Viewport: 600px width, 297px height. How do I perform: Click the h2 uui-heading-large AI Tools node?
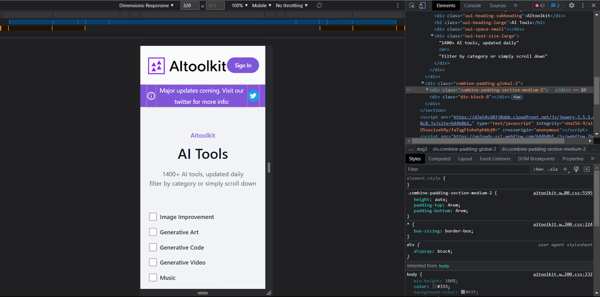[x=489, y=22]
